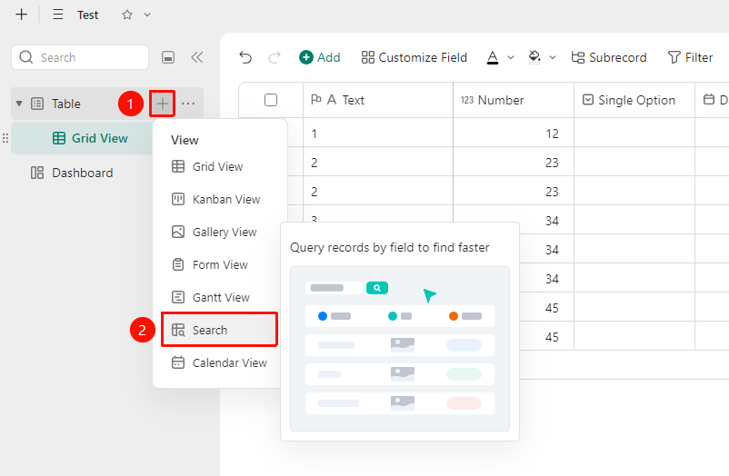This screenshot has height=476, width=729.
Task: Click the Gallery View picture icon
Action: tap(178, 232)
